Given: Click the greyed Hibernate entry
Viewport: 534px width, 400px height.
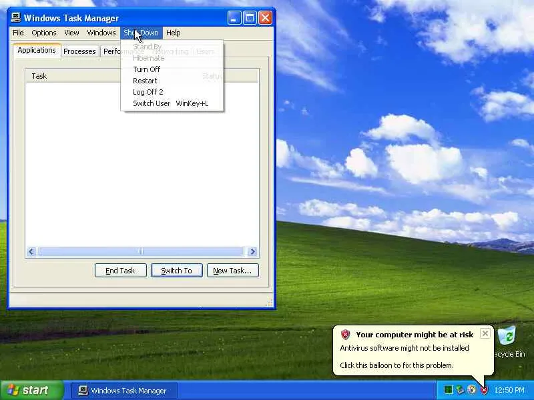Looking at the screenshot, I should (x=172, y=58).
